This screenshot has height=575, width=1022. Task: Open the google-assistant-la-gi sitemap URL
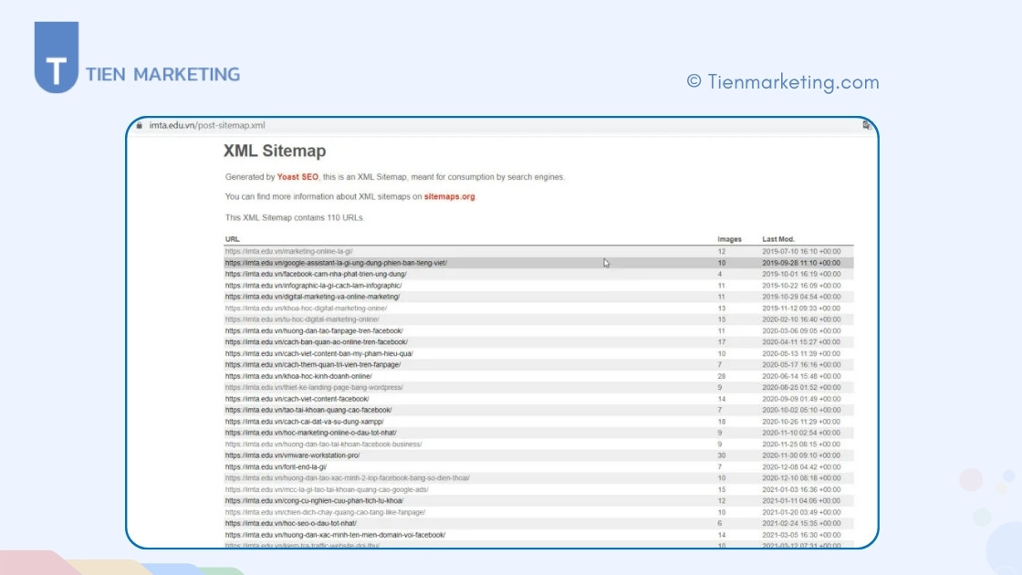pyautogui.click(x=336, y=263)
